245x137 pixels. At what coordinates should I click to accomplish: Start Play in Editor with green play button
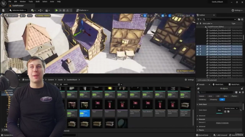(57, 10)
